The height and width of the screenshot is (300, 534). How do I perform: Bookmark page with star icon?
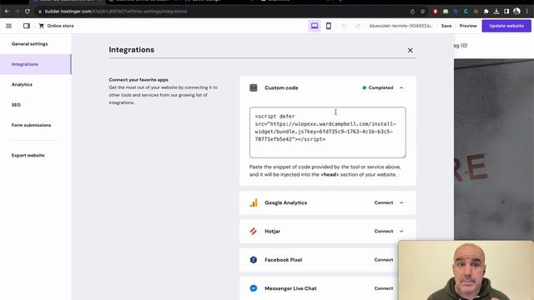pyautogui.click(x=423, y=11)
